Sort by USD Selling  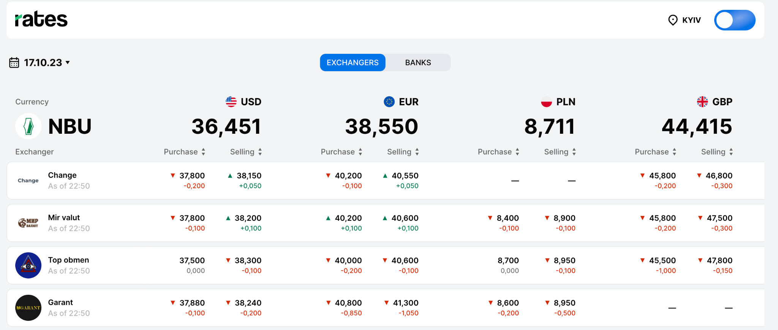point(246,152)
